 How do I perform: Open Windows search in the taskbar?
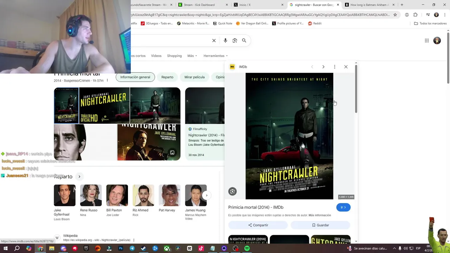pos(17,248)
